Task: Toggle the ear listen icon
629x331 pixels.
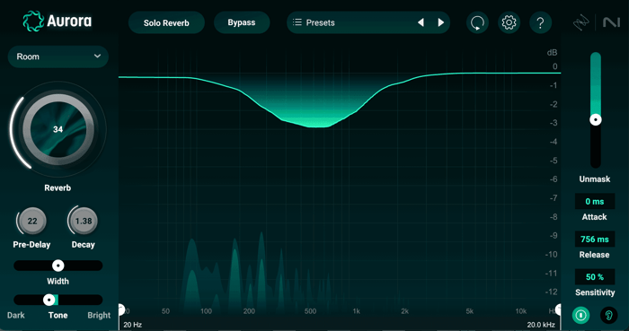Action: (x=609, y=316)
